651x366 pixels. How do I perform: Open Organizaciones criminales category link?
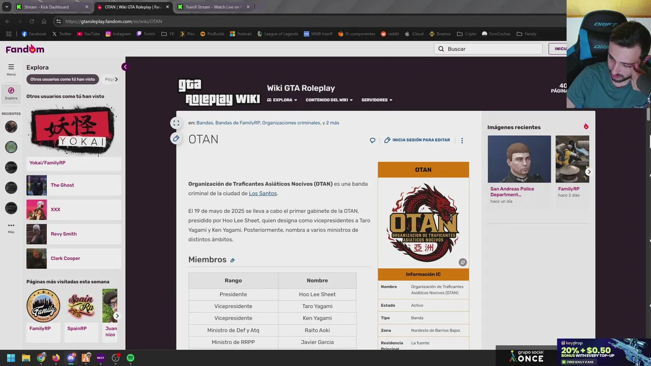[291, 123]
